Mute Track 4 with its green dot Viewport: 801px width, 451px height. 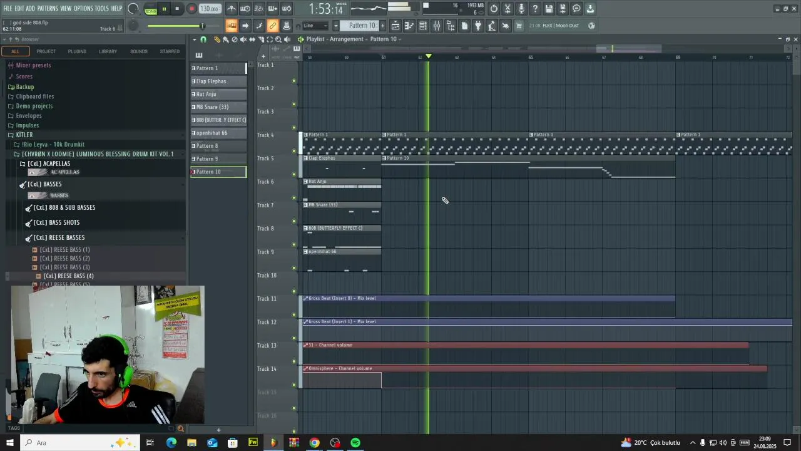click(x=293, y=151)
